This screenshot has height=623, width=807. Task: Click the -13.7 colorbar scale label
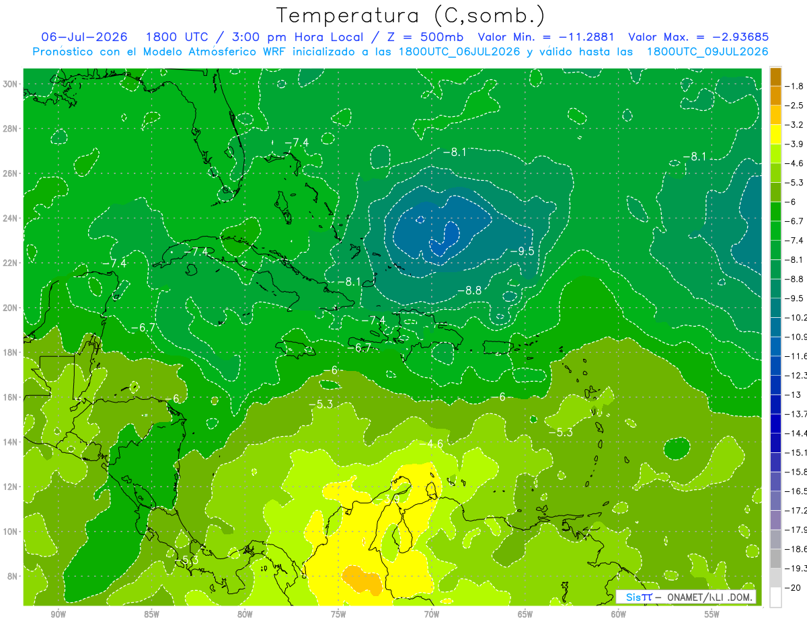click(795, 413)
